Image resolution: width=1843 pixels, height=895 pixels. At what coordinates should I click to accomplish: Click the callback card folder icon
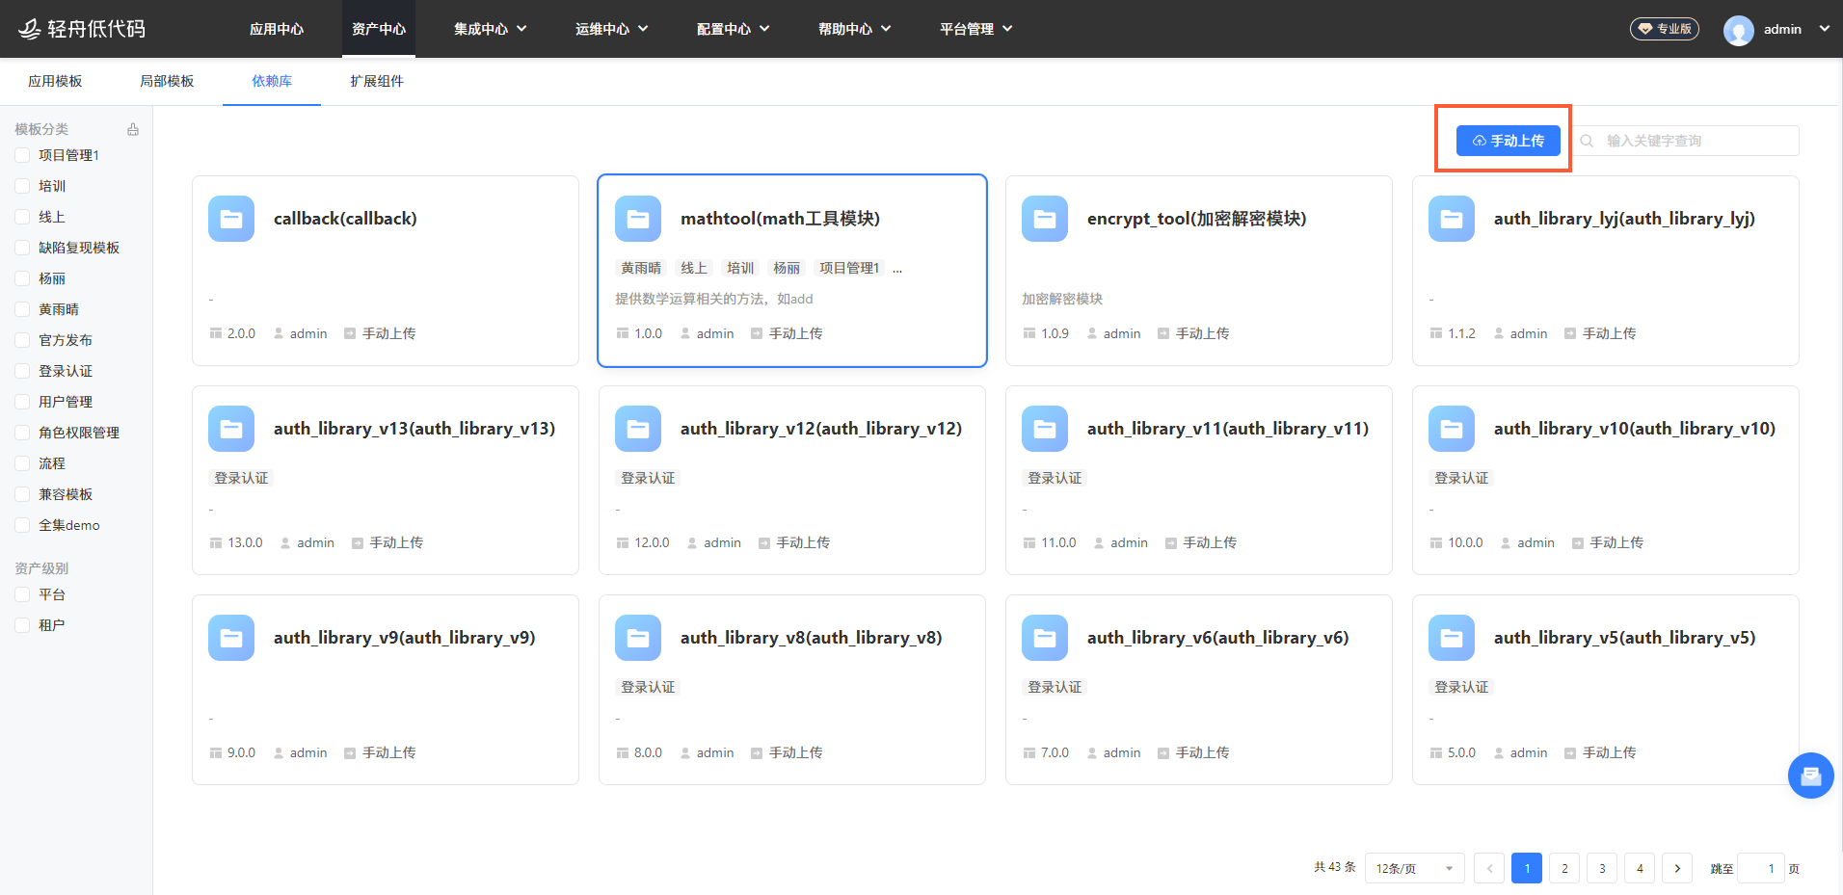[x=231, y=219]
